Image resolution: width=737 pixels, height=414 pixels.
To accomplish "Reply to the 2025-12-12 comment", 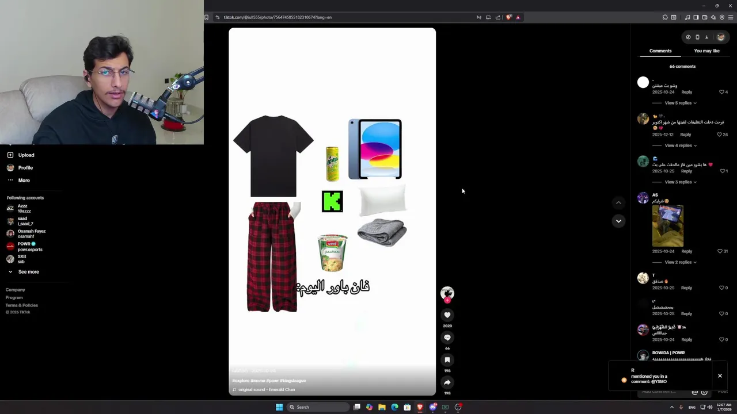I will click(685, 135).
